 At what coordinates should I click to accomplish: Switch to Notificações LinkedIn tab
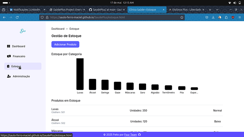pos(27,10)
